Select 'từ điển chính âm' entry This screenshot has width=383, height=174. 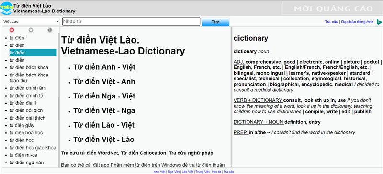28,88
